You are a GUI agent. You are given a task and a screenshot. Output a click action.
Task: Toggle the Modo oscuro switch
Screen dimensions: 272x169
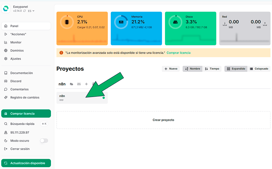tap(44, 141)
